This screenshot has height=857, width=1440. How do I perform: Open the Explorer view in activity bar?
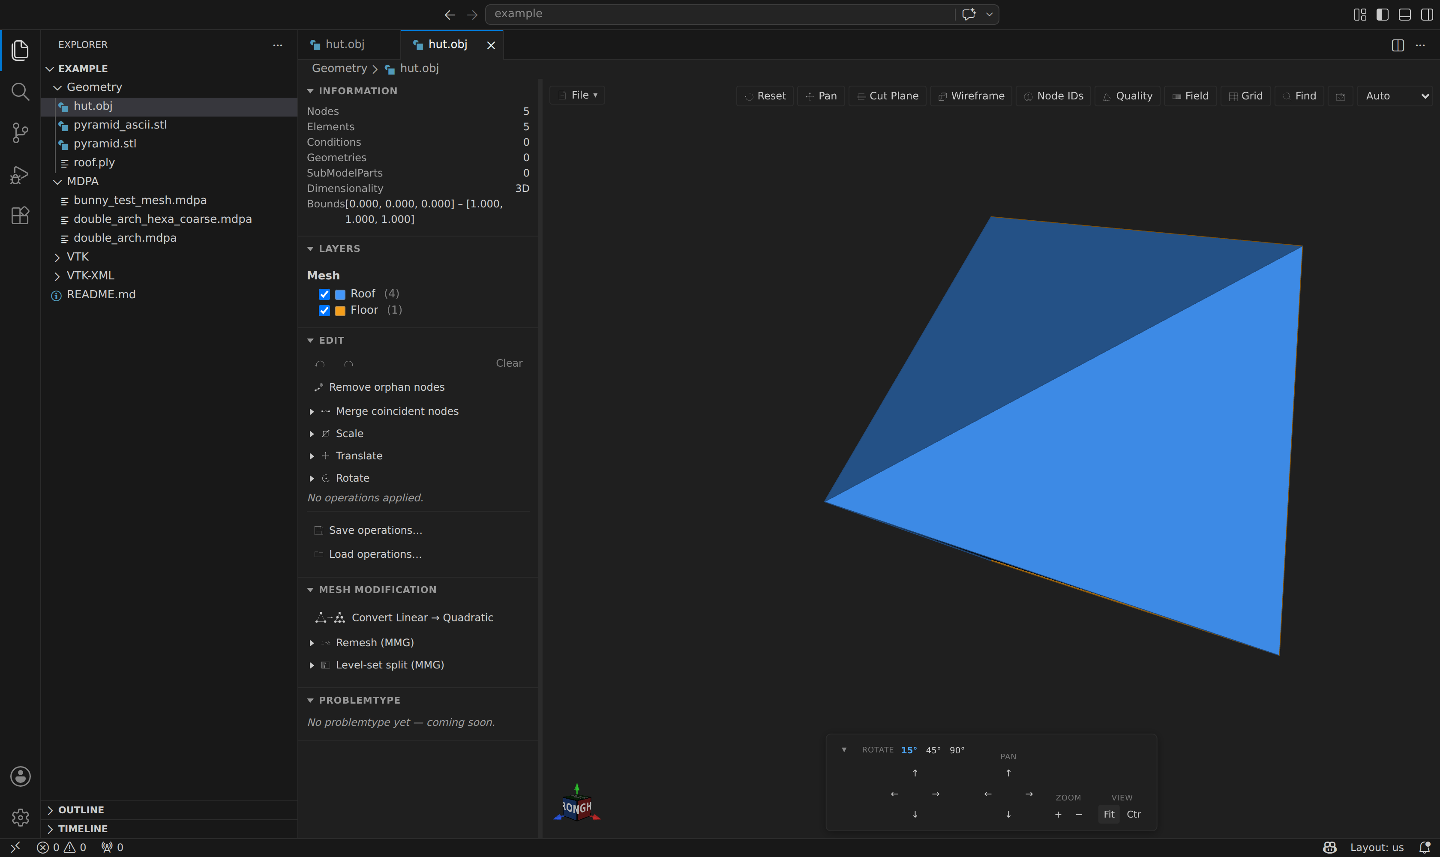20,50
